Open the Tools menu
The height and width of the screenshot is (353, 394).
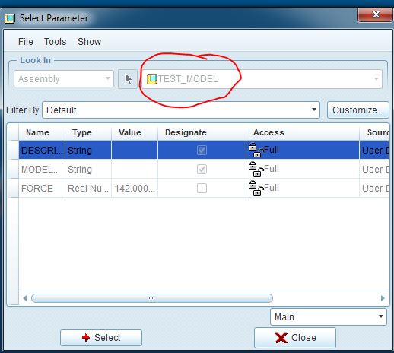56,42
